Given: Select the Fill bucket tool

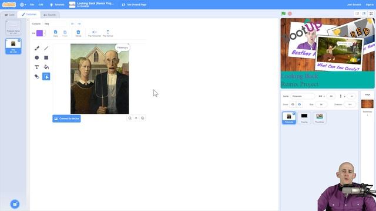Looking at the screenshot, I should 46,67.
